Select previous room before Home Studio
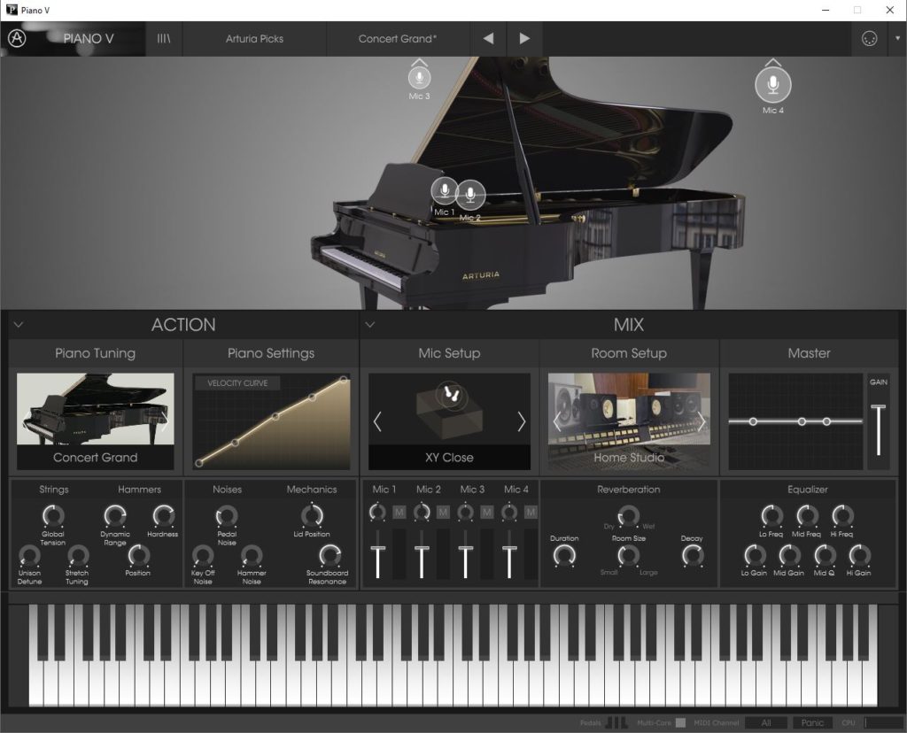 coord(556,421)
